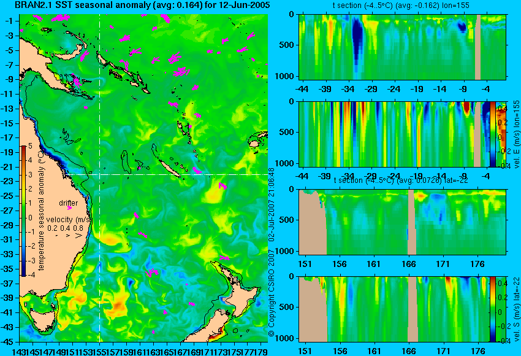The image size is (521, 356).
Task: Click the '-44' label under top section panel
Action: 302,89
